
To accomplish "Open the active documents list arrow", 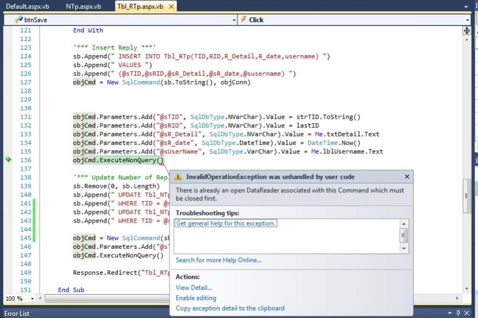I will 467,6.
